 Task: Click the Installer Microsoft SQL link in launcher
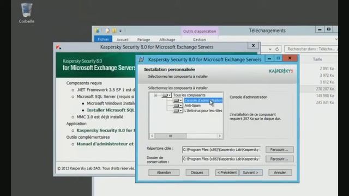tap(111, 110)
